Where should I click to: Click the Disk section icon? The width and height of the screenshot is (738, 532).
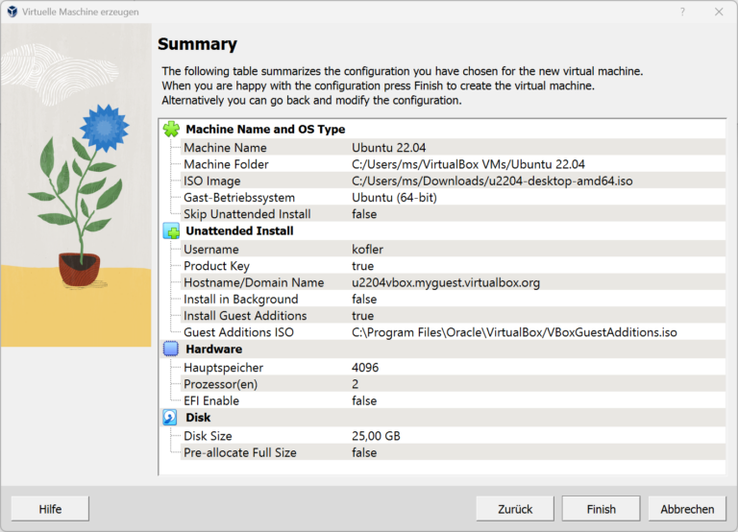(x=171, y=418)
